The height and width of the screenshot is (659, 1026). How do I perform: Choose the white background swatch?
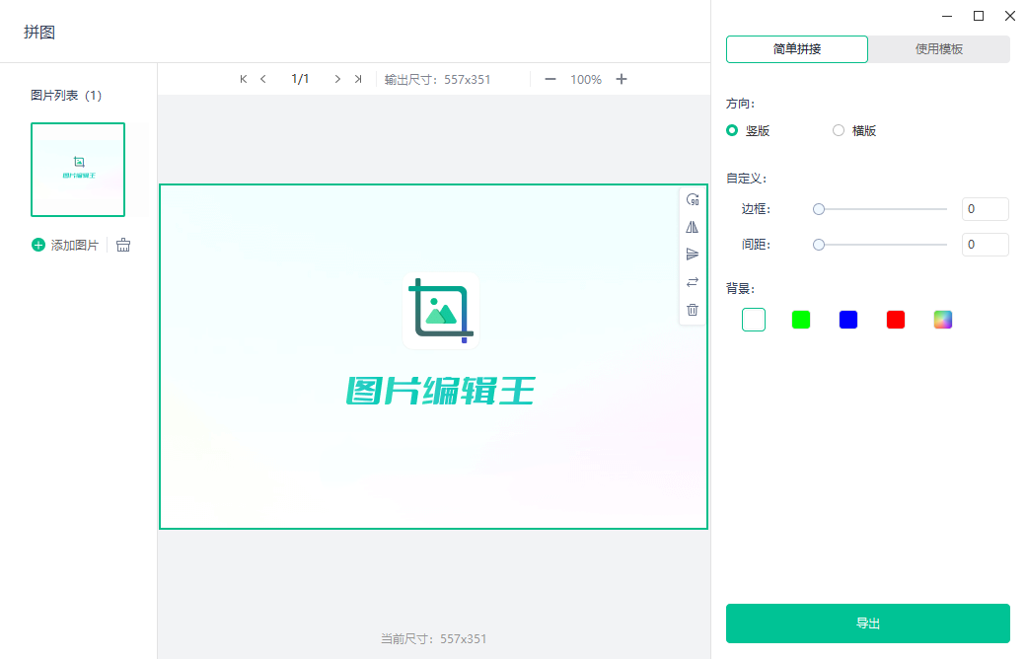tap(754, 320)
